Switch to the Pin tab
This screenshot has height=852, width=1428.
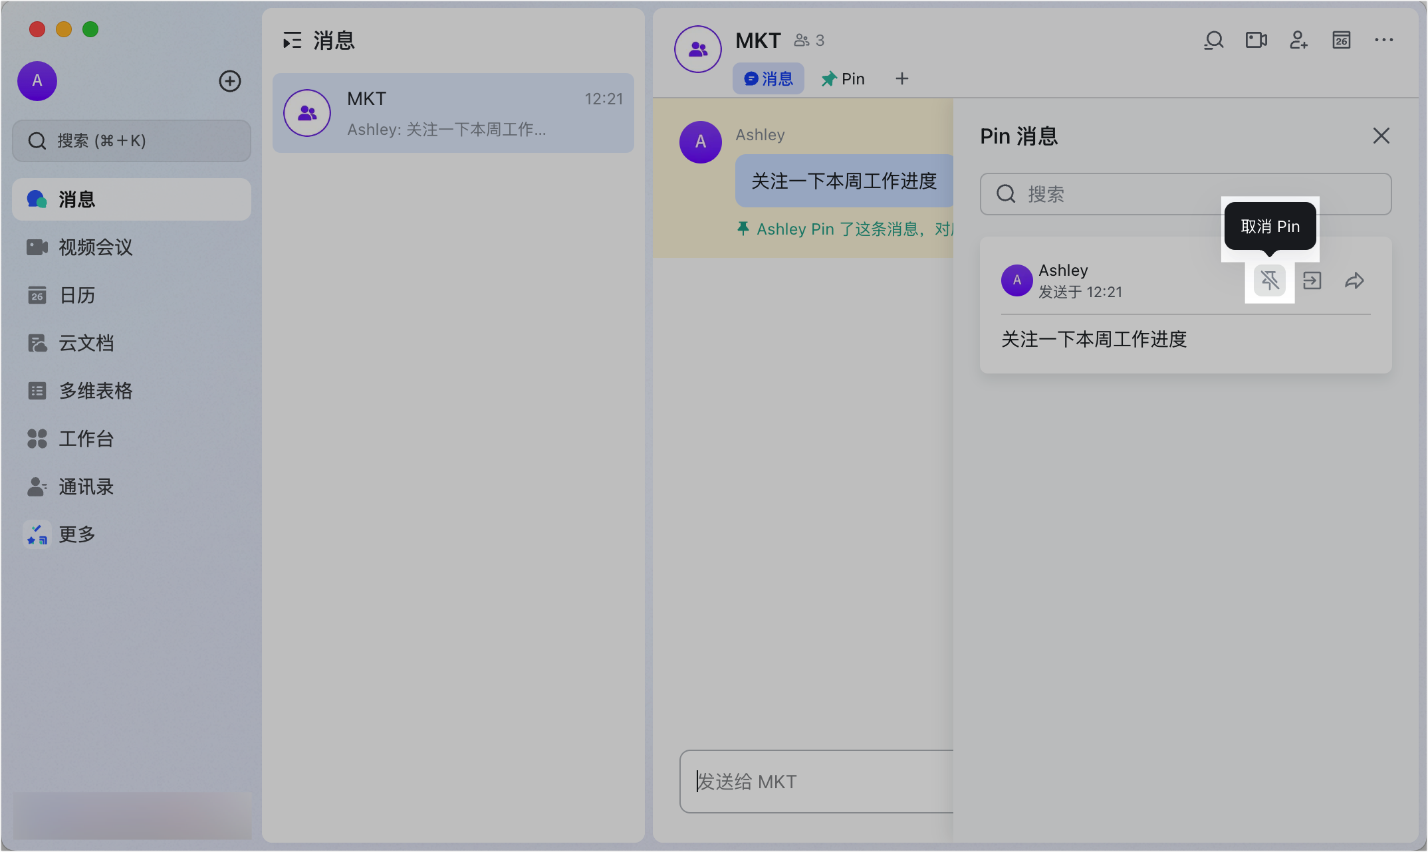click(x=843, y=78)
